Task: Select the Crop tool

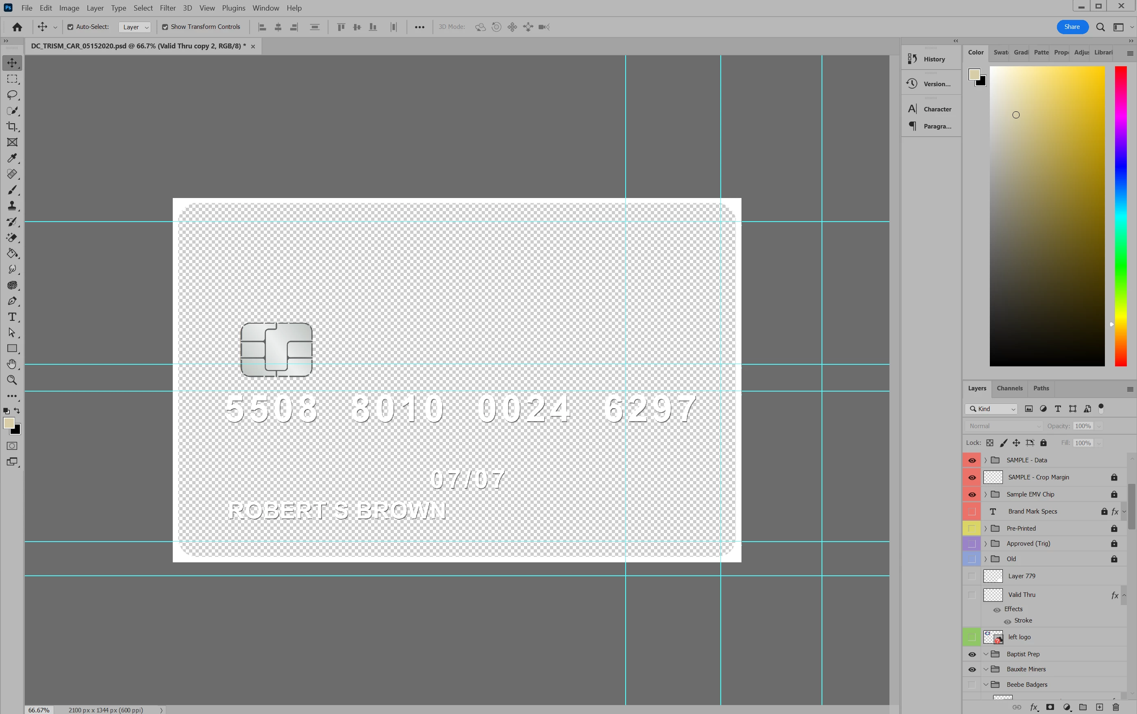Action: (12, 126)
